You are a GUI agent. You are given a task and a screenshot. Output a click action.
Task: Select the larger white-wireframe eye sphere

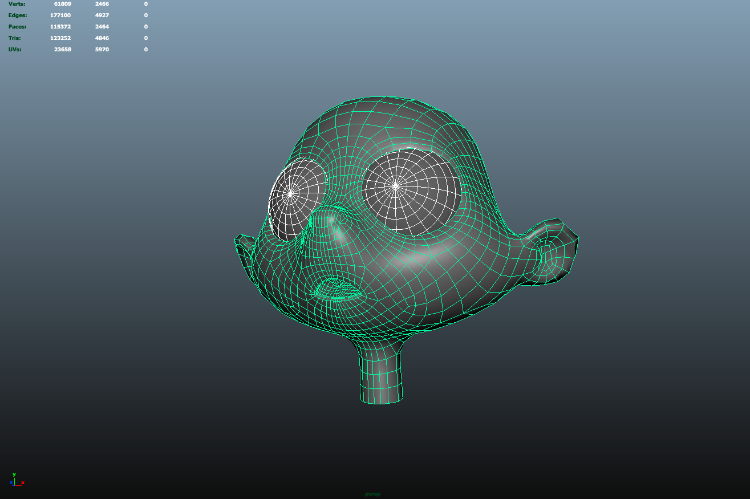[411, 193]
